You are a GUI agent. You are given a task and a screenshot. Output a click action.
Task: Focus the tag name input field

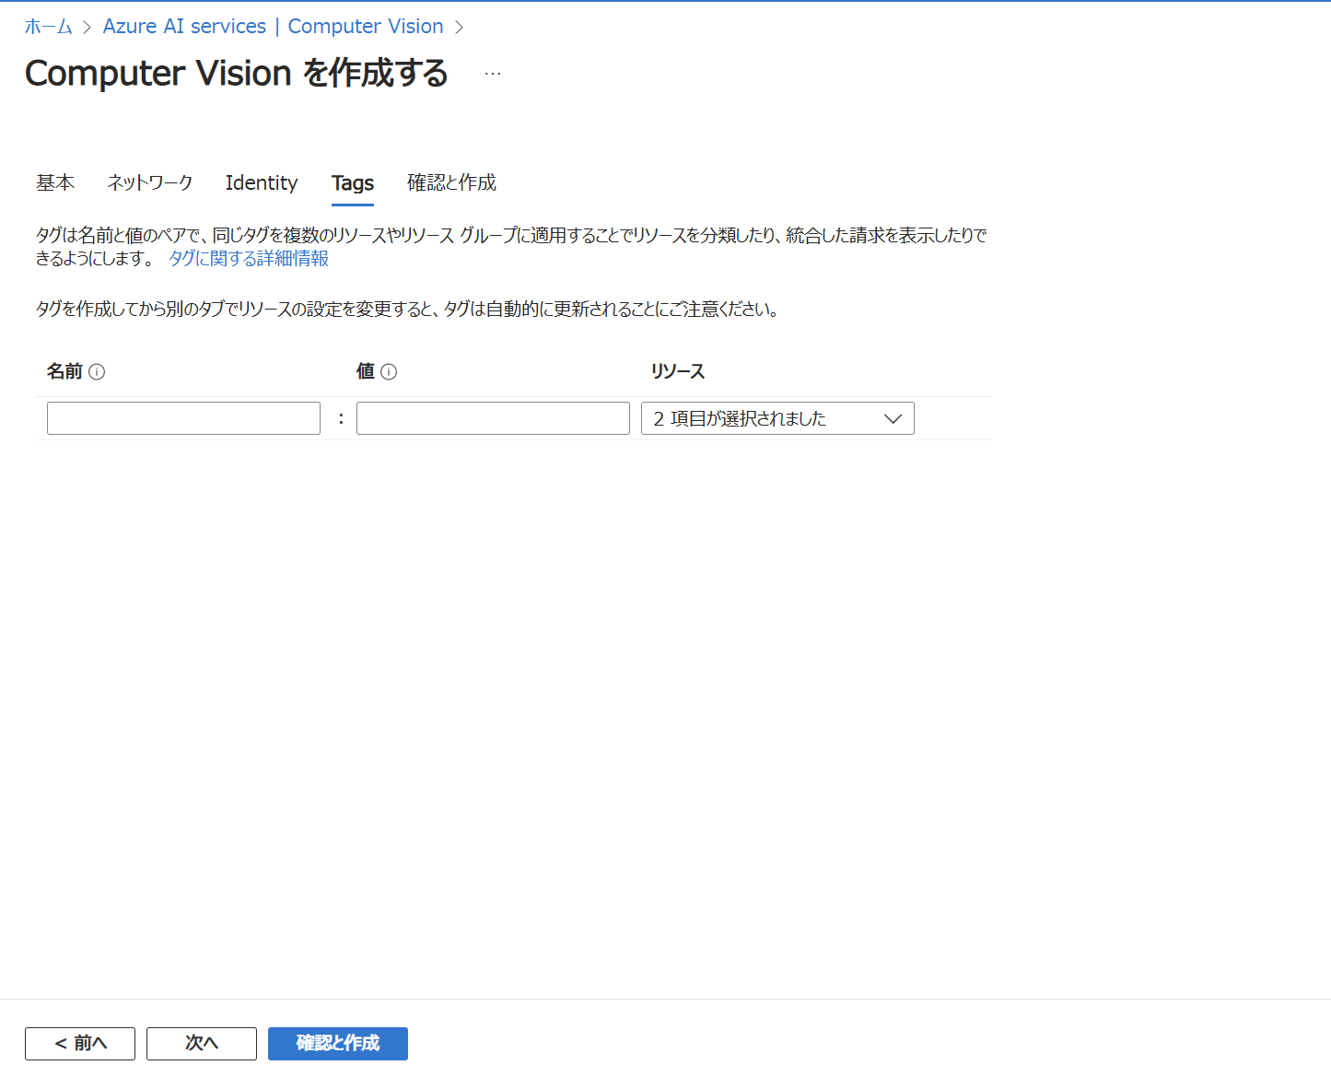[183, 418]
